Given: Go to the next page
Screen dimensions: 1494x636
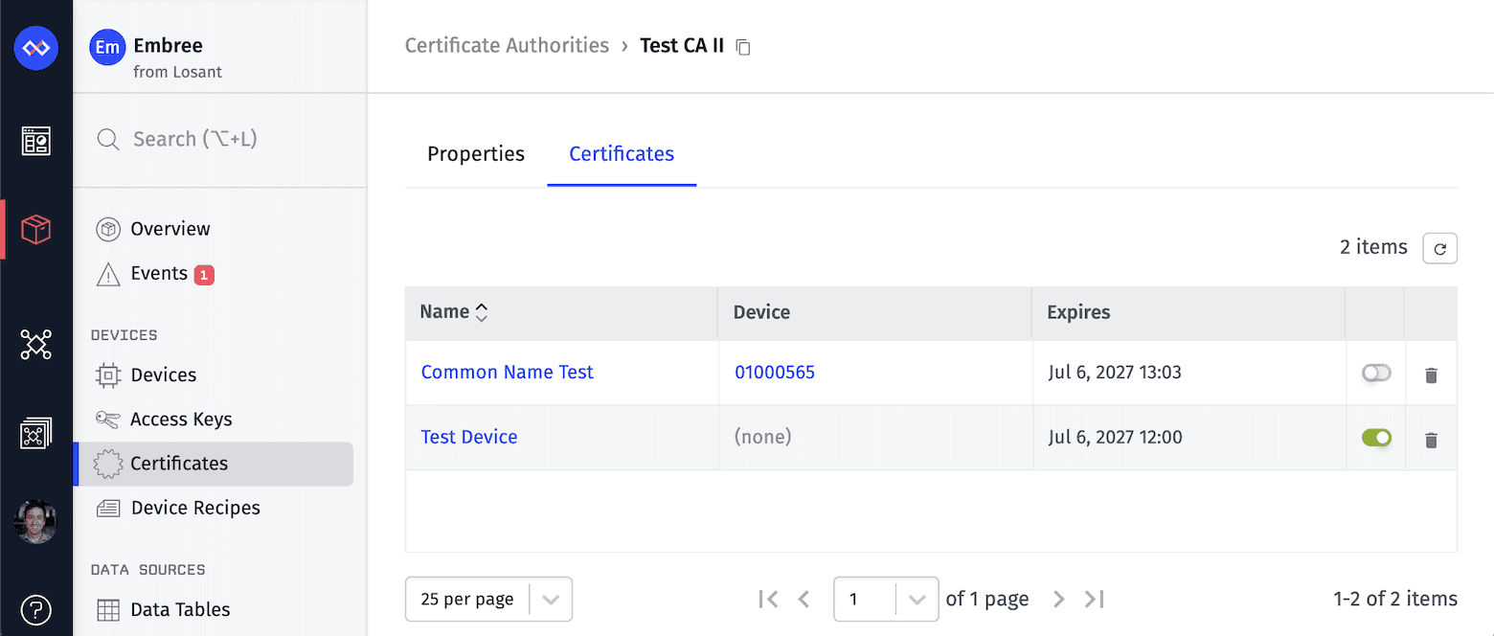Looking at the screenshot, I should [x=1058, y=600].
